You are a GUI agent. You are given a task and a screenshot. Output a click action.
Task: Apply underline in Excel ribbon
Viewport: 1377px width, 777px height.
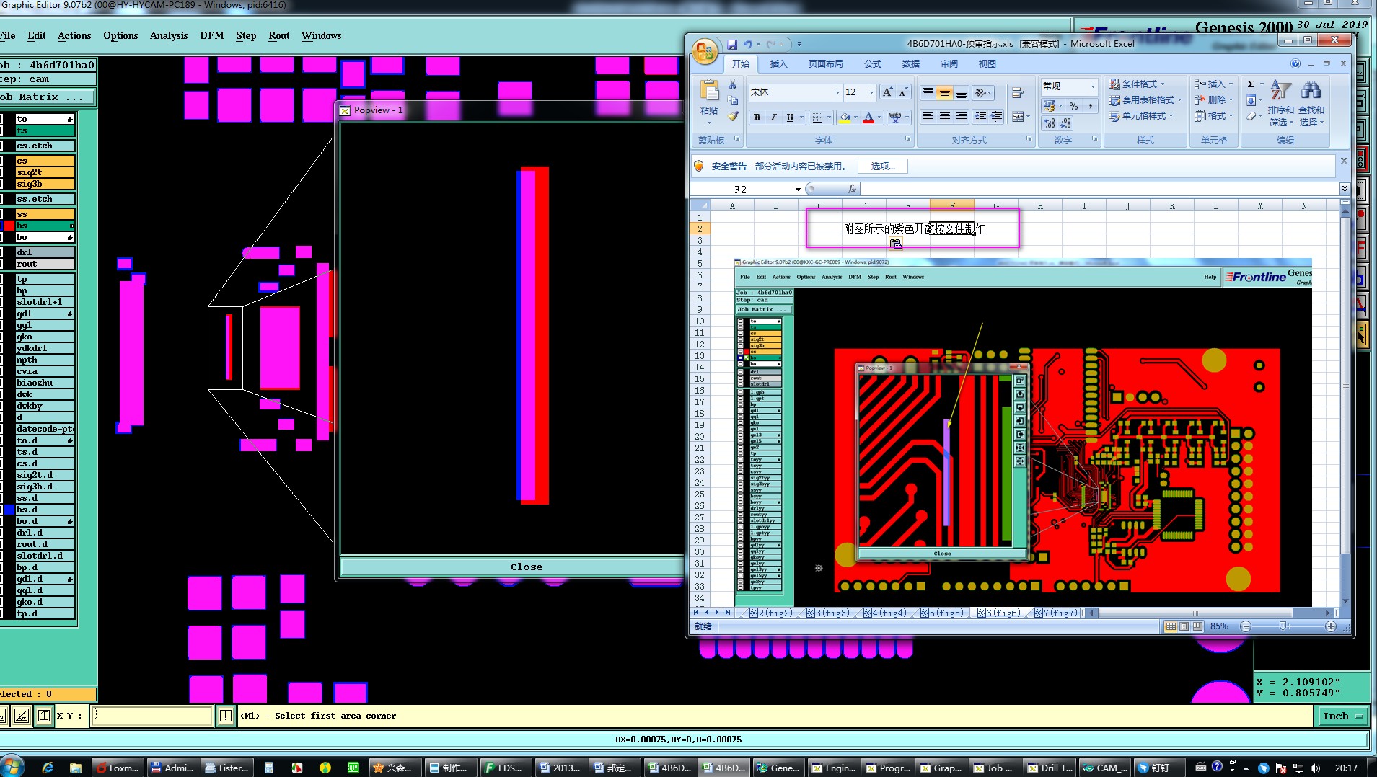[790, 117]
